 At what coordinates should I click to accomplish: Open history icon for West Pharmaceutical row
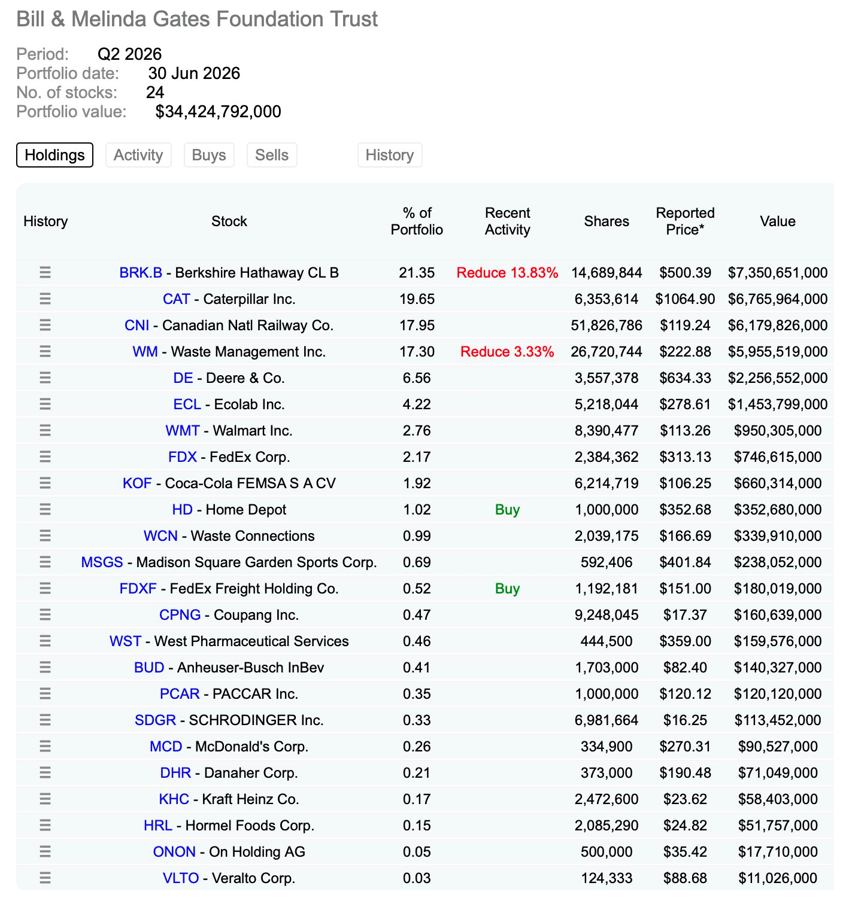click(x=45, y=641)
